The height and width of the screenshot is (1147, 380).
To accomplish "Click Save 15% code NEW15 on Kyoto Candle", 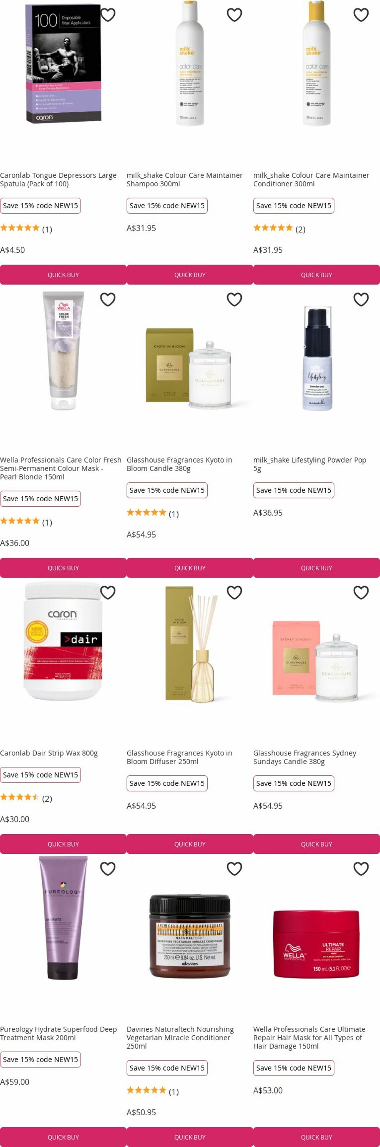I will coord(167,490).
